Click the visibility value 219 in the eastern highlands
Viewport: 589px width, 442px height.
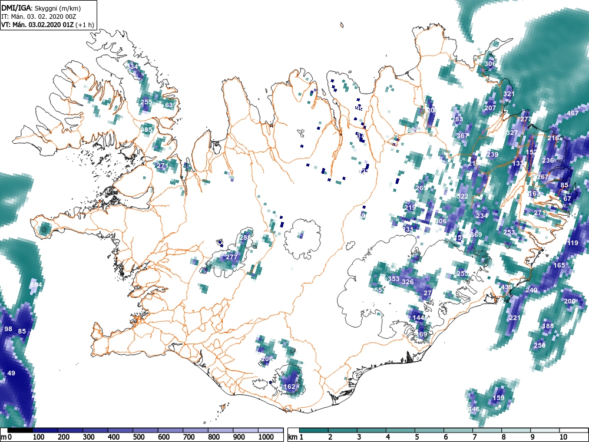(x=410, y=207)
